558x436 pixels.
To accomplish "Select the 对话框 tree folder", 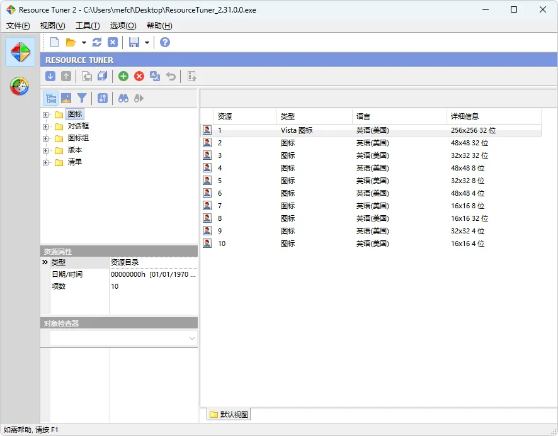I will [x=78, y=126].
